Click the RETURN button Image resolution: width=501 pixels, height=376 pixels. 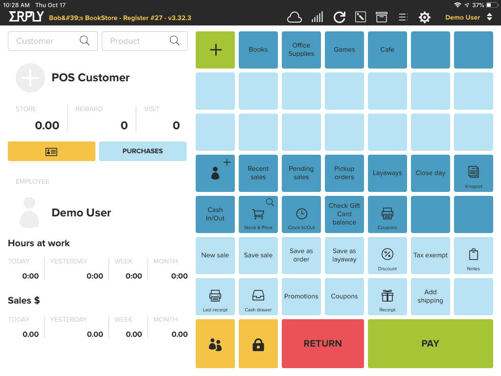point(322,343)
